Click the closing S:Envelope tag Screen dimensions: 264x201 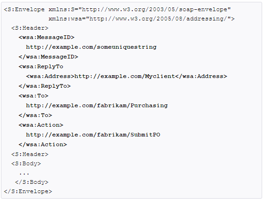point(28,191)
